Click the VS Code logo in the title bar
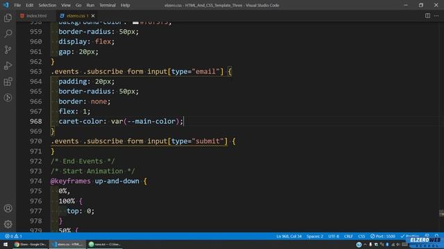This screenshot has height=249, width=444. click(x=6, y=5)
